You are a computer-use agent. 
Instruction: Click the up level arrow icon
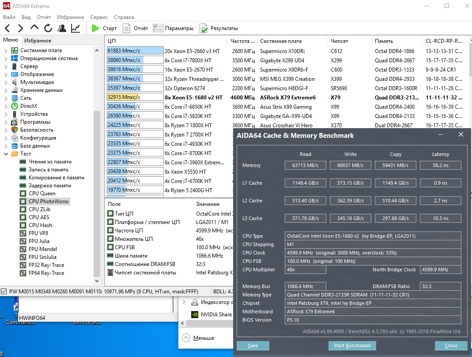[x=34, y=27]
